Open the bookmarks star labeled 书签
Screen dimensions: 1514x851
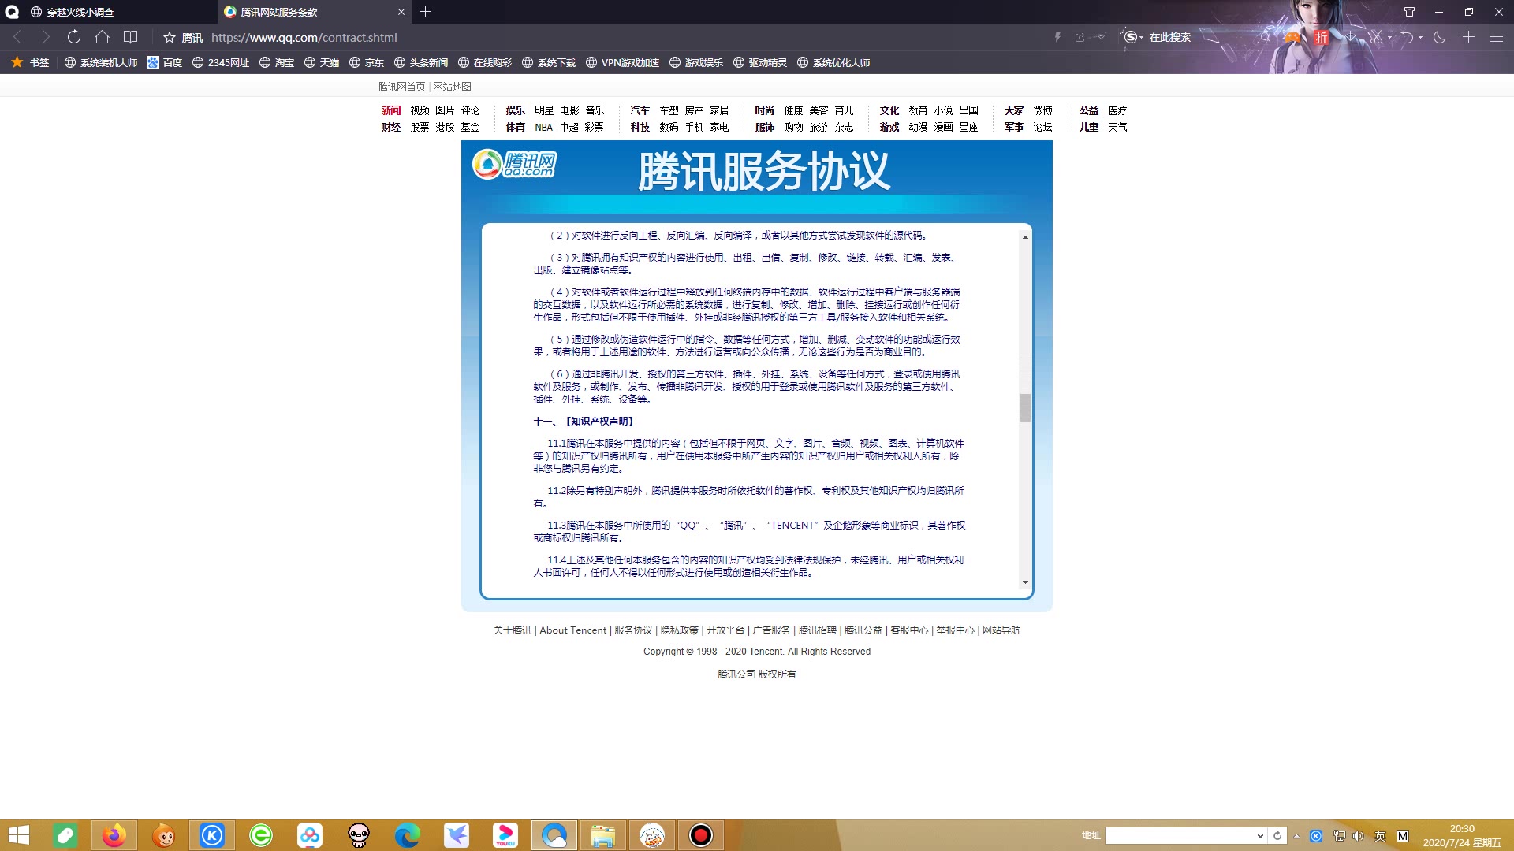click(x=30, y=62)
